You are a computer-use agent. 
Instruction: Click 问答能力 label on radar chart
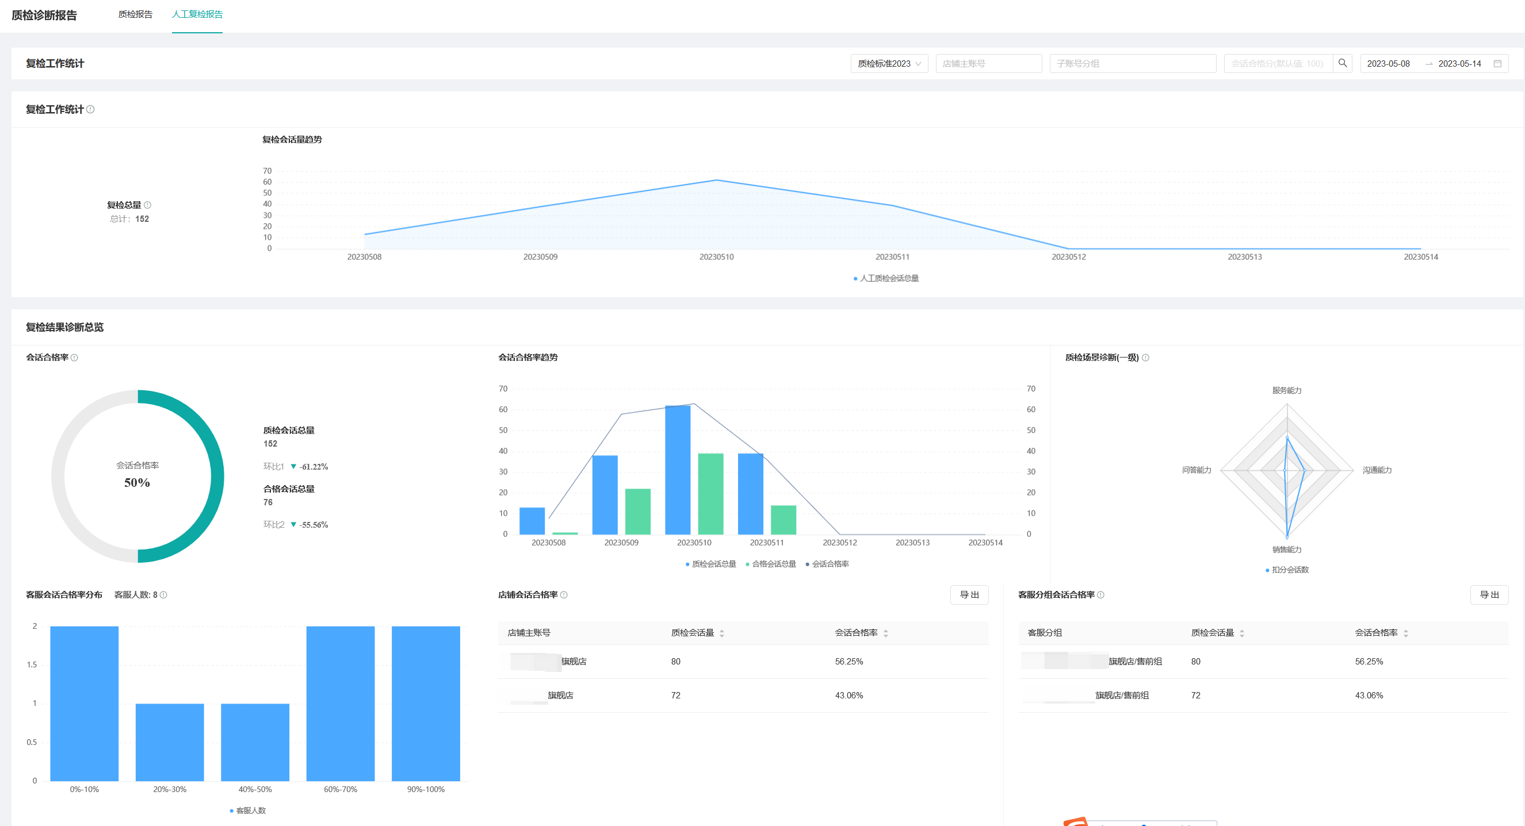1197,470
